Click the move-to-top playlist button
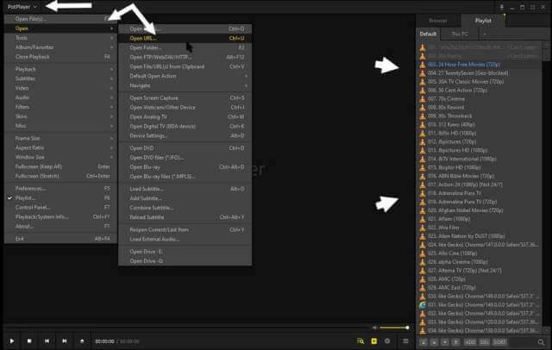552x350 pixels. click(x=423, y=342)
